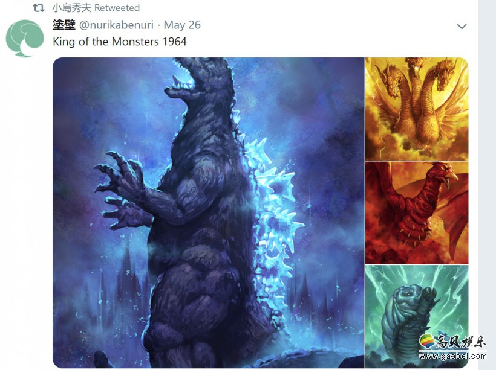Click the King of the Monsters 1964 text
Viewport: 496px width, 370px height.
(x=120, y=42)
